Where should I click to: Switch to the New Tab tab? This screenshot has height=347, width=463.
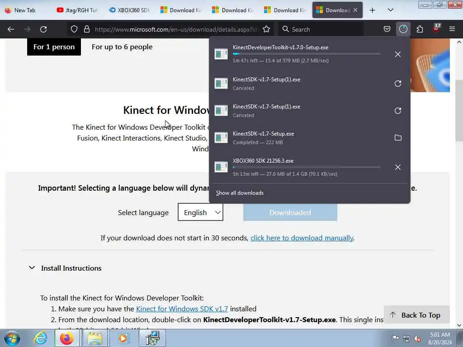(25, 10)
